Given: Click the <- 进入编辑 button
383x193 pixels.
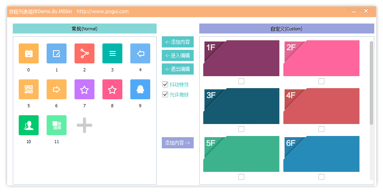Looking at the screenshot, I should click(177, 55).
